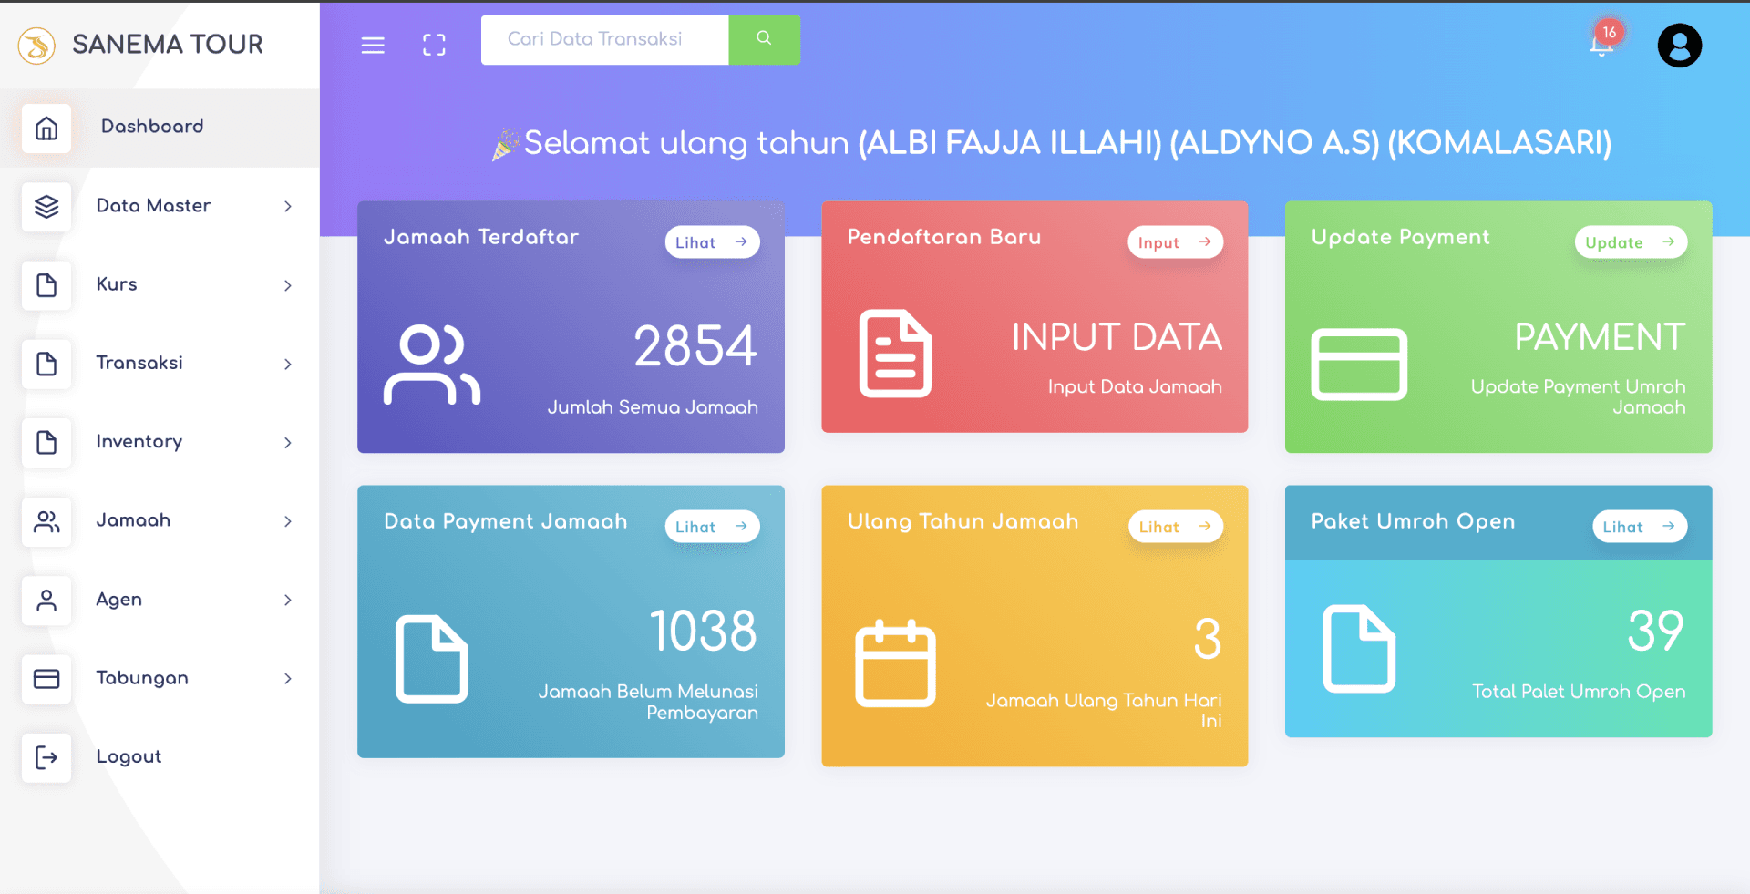This screenshot has height=894, width=1750.
Task: Open the Dashboard menu item
Action: (x=160, y=128)
